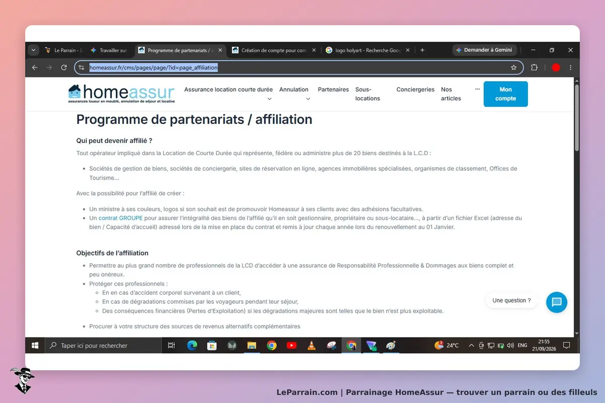The height and width of the screenshot is (403, 605).
Task: Follow the contrat GROUPE link
Action: (x=120, y=218)
